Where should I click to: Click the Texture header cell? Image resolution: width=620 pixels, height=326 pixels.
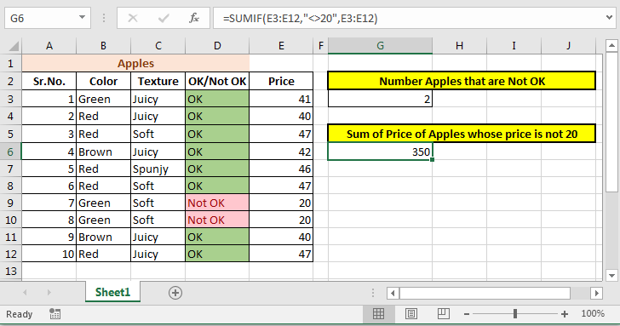click(158, 81)
